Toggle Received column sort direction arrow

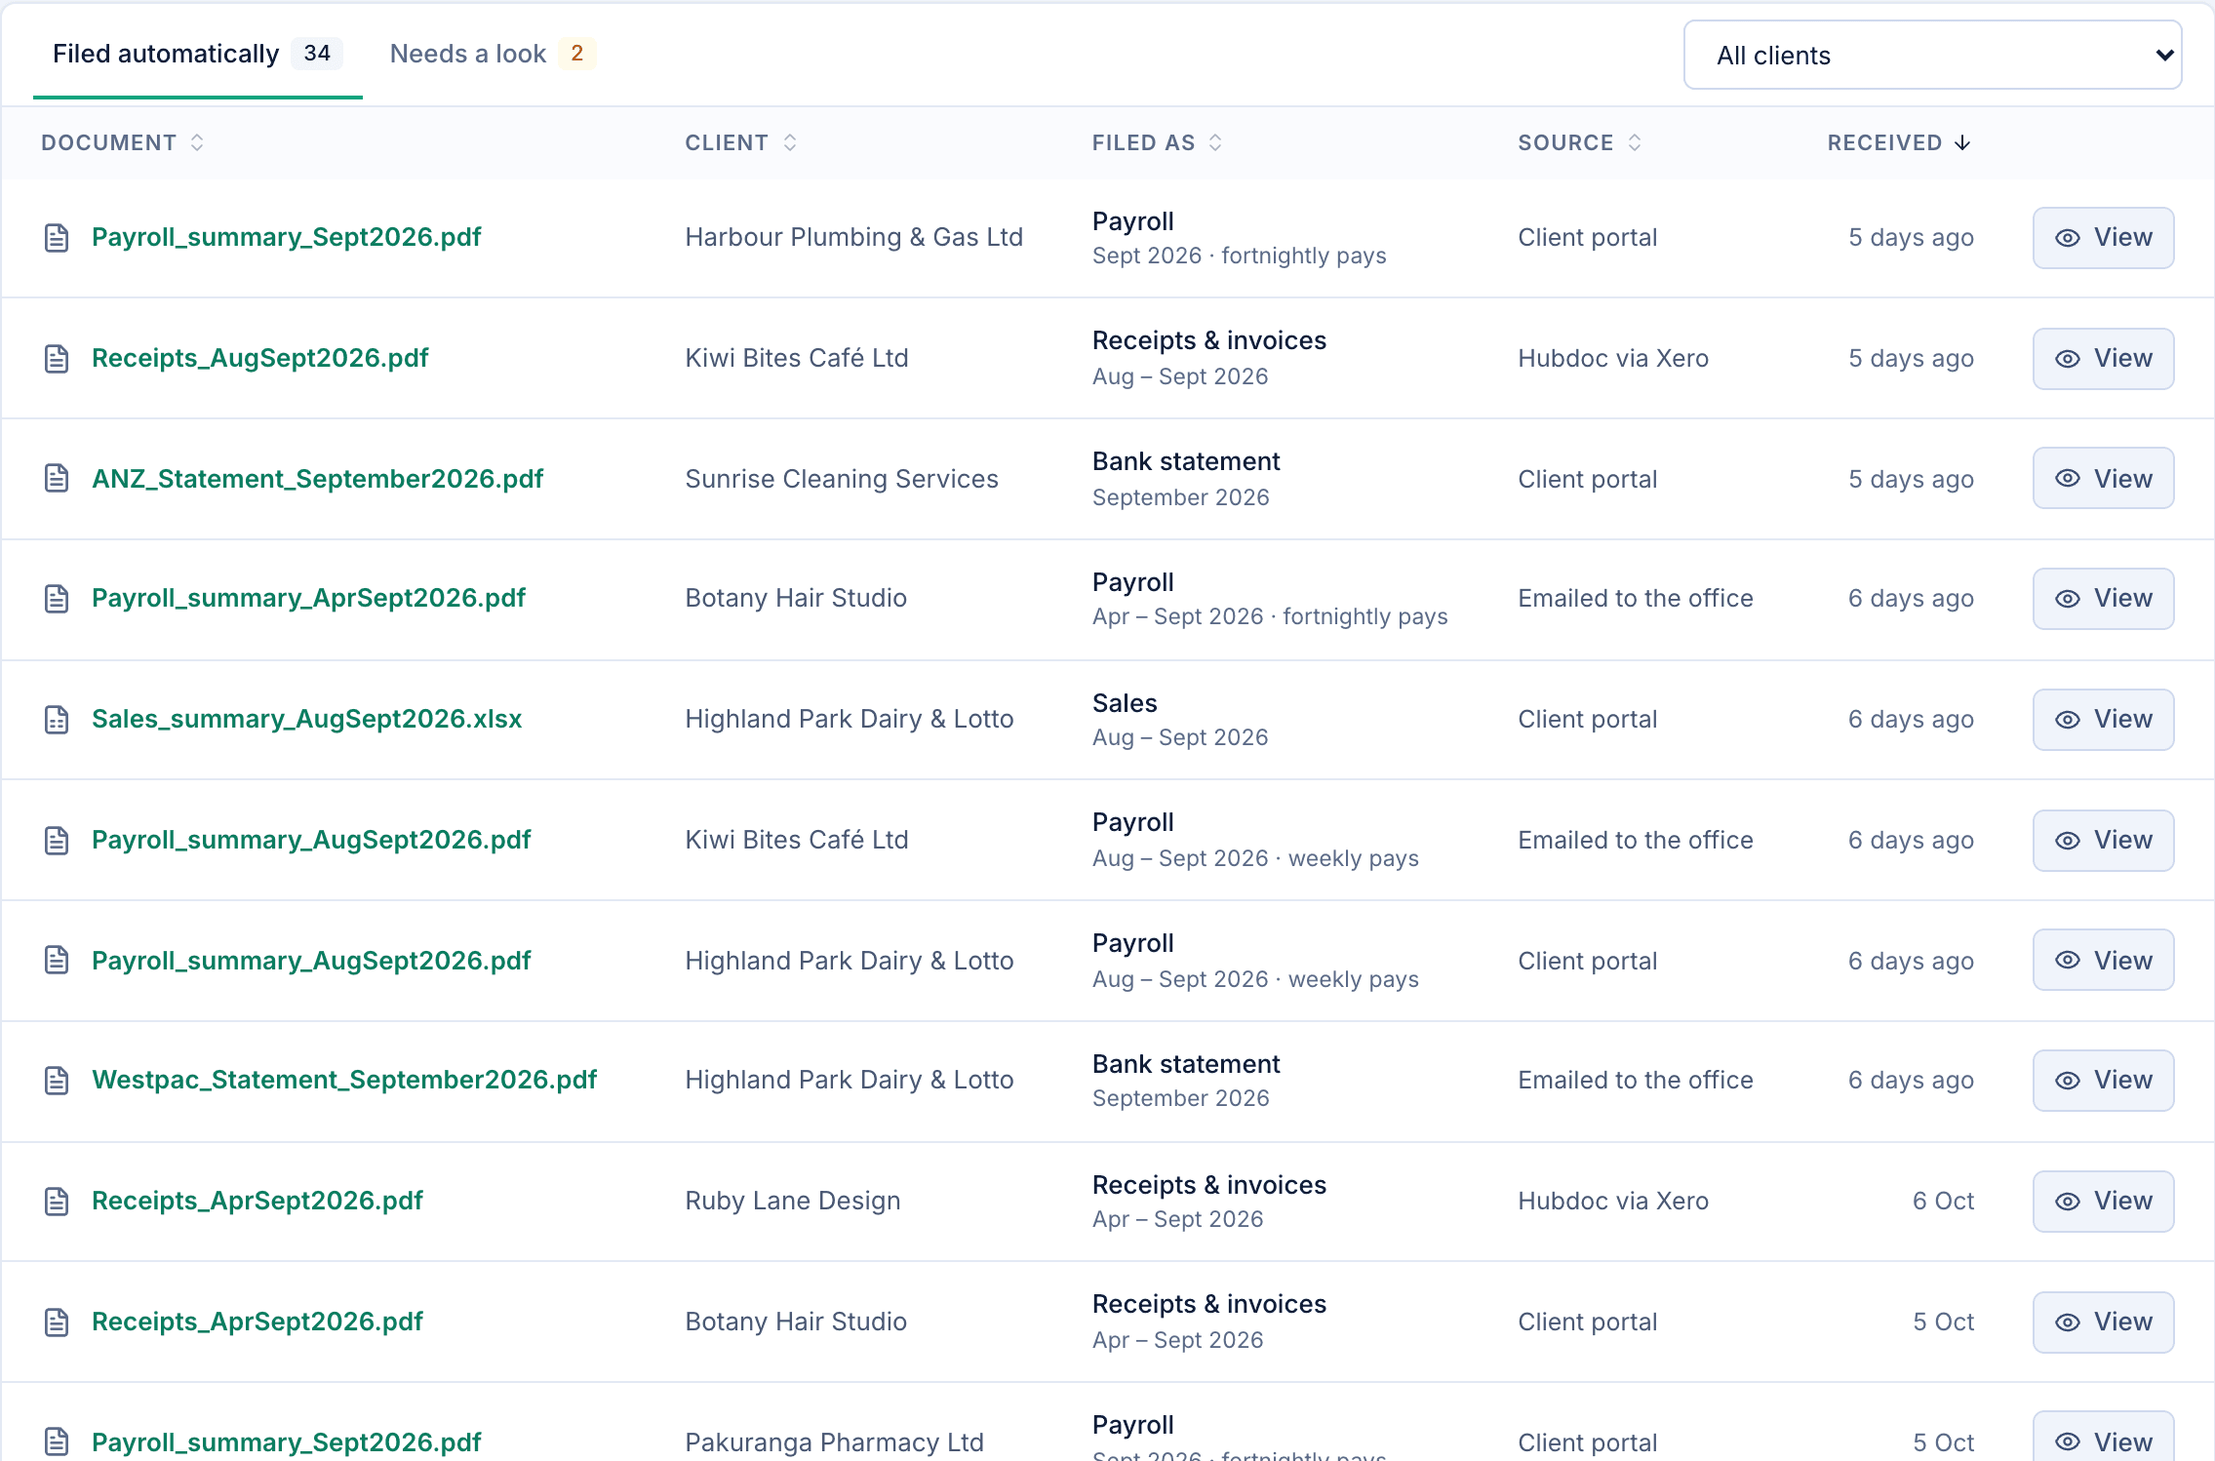click(x=1962, y=142)
